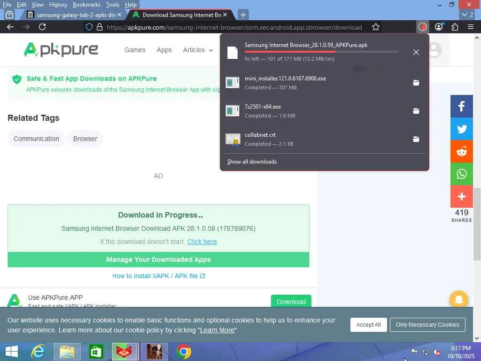Click the page vertical scrollbar thumb

(x=477, y=224)
